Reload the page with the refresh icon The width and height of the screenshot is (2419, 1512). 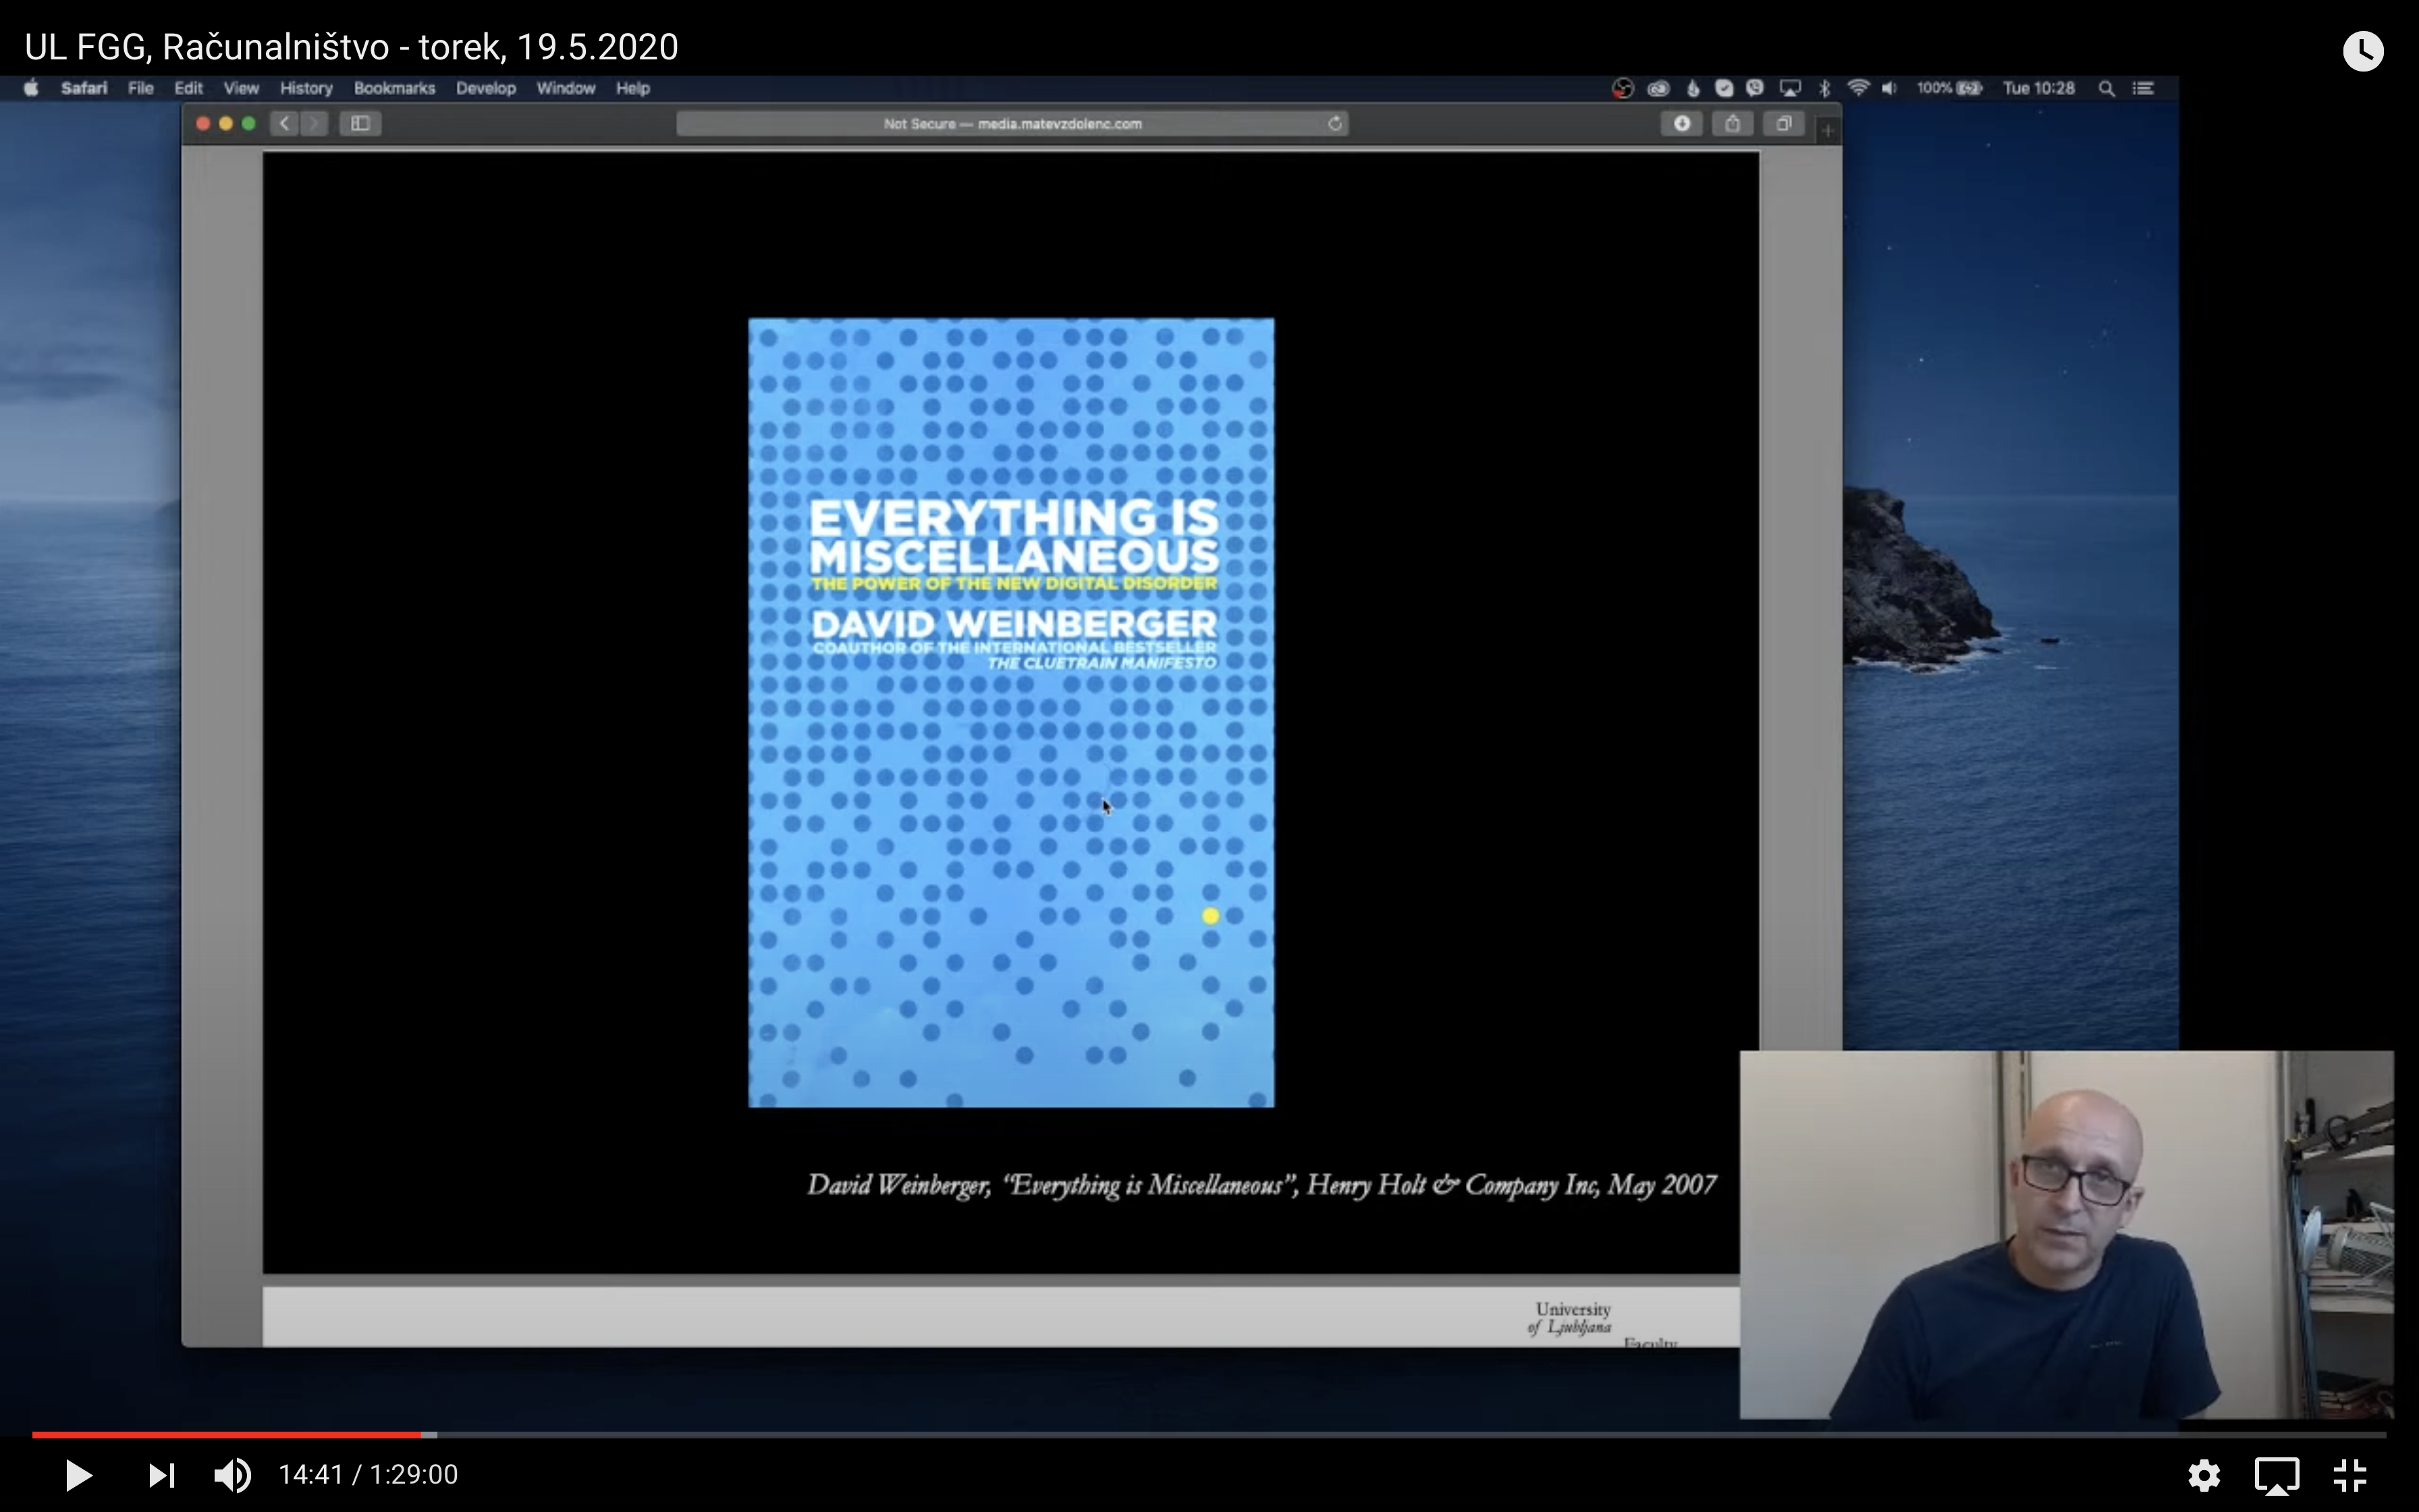pos(1334,123)
